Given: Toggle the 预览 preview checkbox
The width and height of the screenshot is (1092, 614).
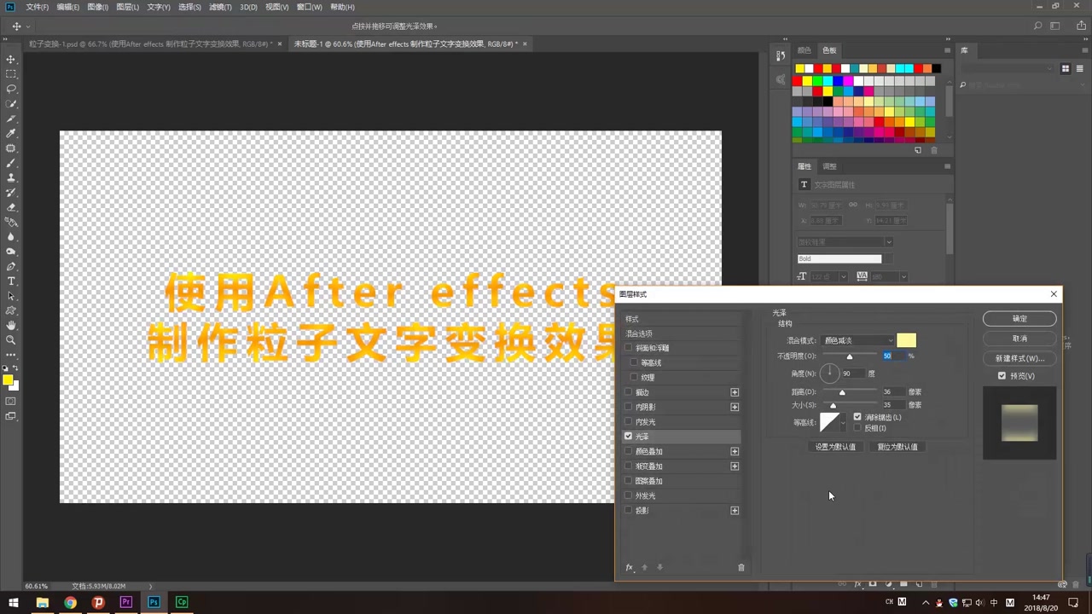Looking at the screenshot, I should coord(1002,375).
